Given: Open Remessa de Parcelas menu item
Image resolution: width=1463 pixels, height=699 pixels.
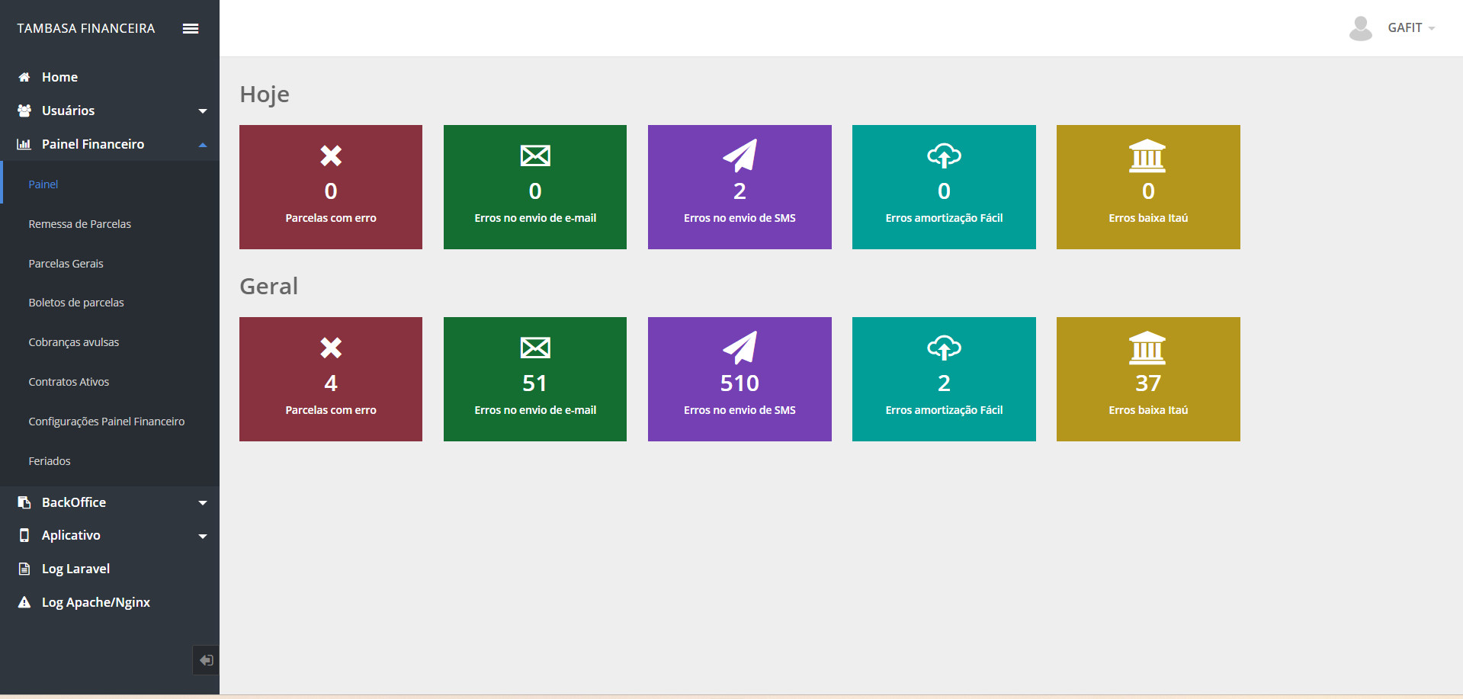Looking at the screenshot, I should (x=79, y=224).
